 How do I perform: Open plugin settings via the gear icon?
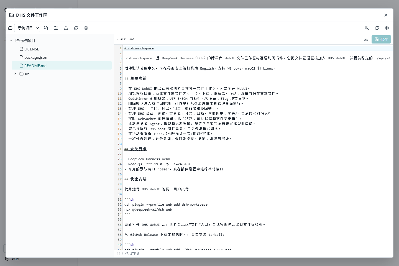pyautogui.click(x=387, y=28)
